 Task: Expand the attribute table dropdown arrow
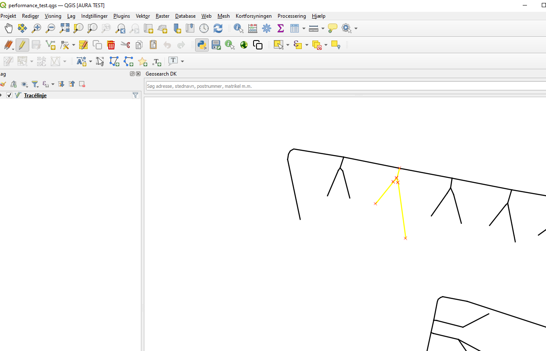pos(304,28)
